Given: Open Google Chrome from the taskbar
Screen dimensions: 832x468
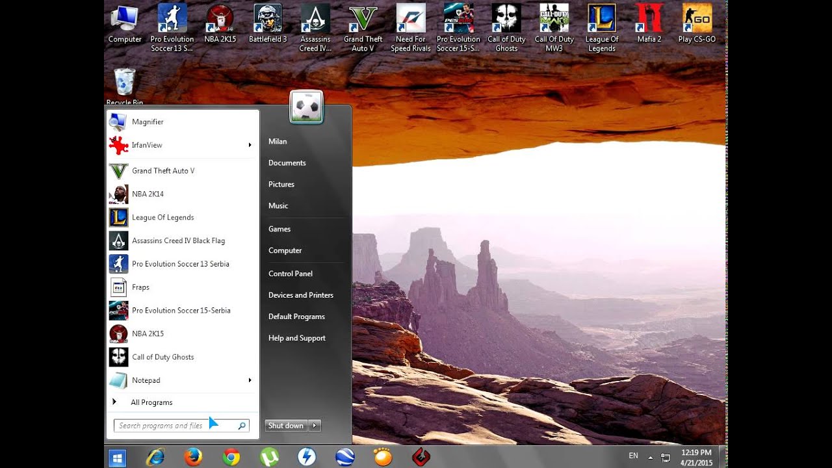Looking at the screenshot, I should [231, 458].
